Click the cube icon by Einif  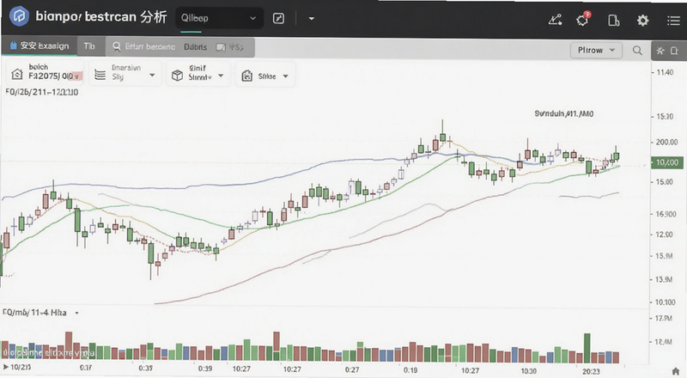point(177,76)
